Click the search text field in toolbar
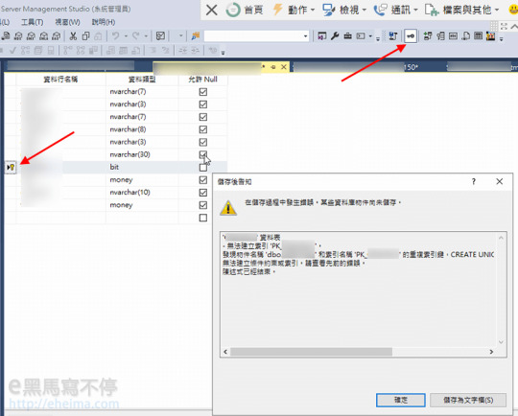The image size is (518, 416). [x=253, y=36]
